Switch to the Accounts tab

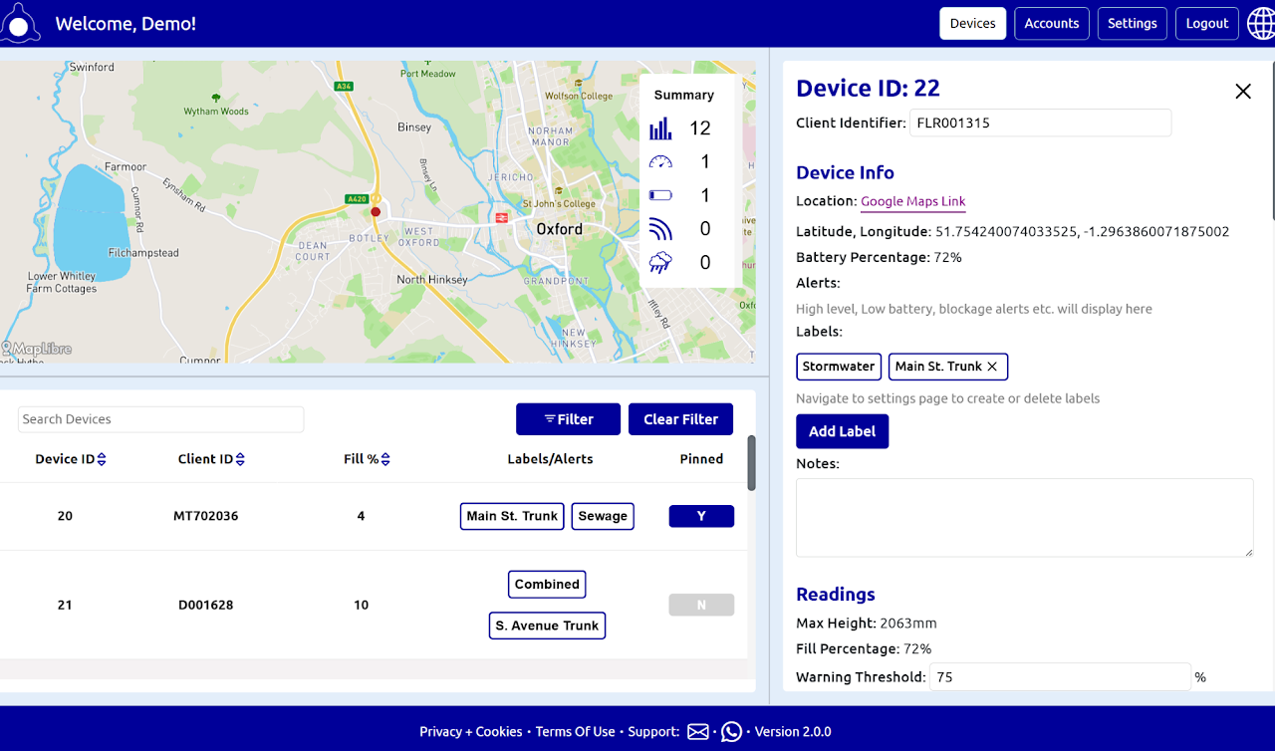[1051, 23]
